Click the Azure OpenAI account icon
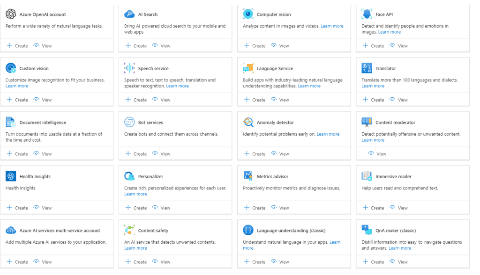This screenshot has height=275, width=480. [x=11, y=14]
